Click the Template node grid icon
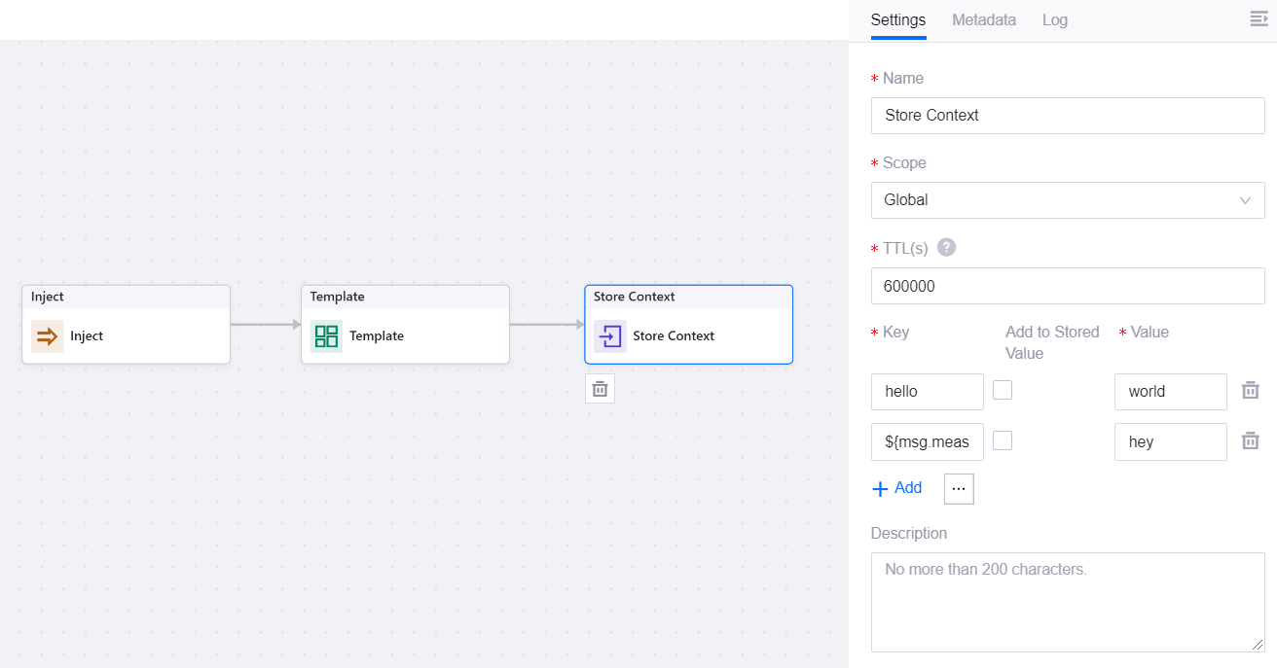This screenshot has width=1277, height=668. (326, 336)
